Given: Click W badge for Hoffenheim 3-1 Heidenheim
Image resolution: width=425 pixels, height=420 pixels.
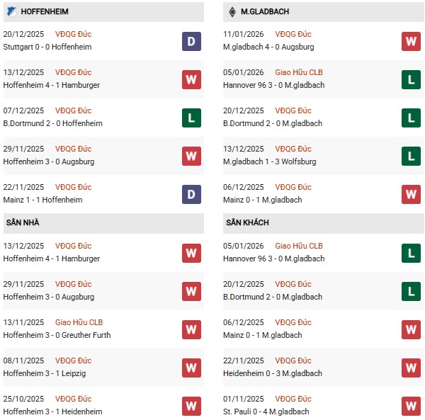Looking at the screenshot, I should point(191,406).
